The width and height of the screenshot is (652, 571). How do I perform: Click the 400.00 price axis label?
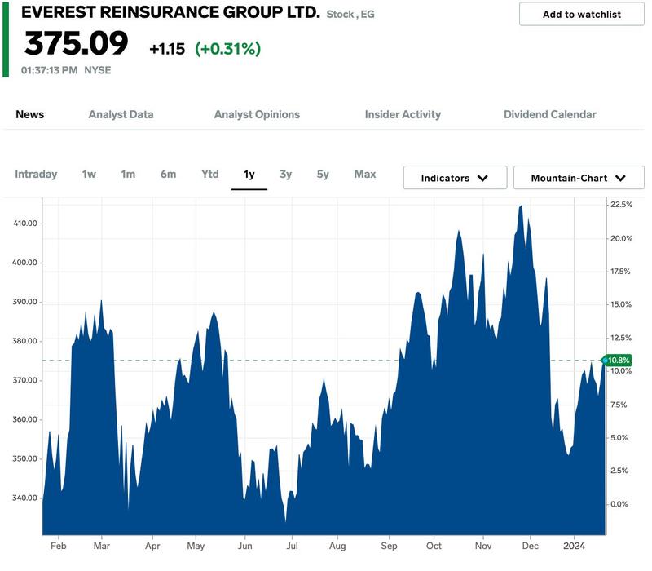click(x=25, y=263)
